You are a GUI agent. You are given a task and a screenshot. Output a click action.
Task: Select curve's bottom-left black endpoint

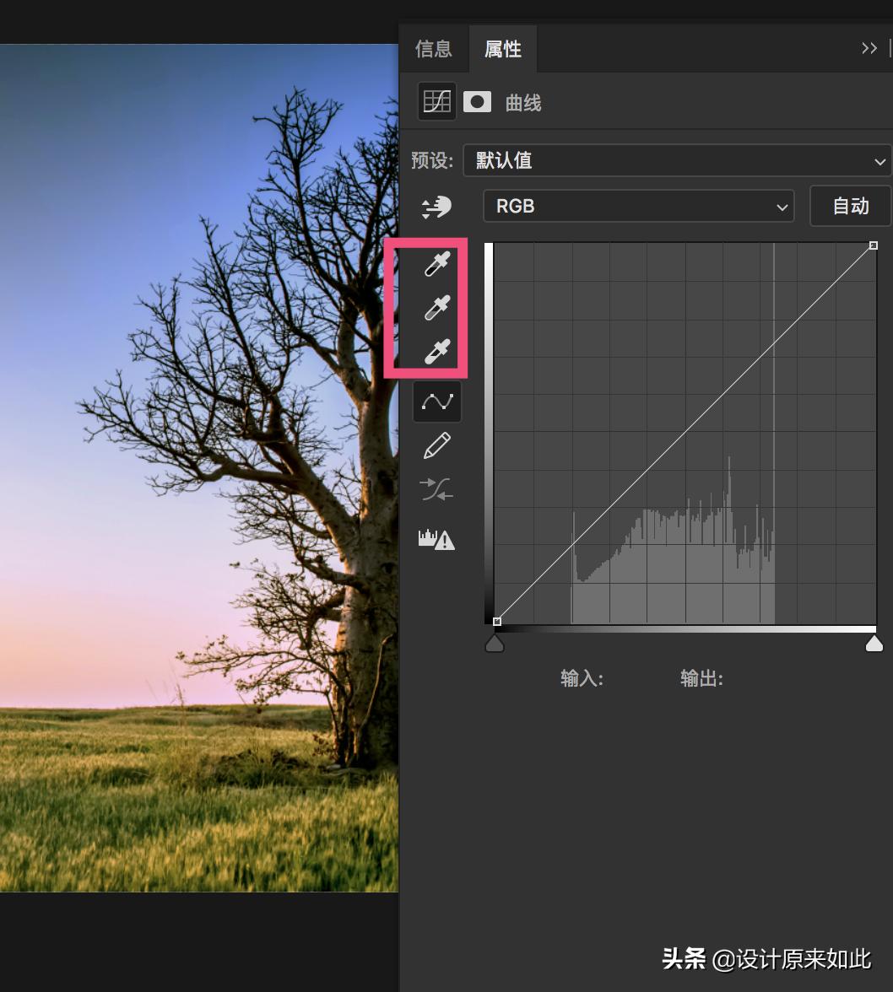pyautogui.click(x=497, y=621)
